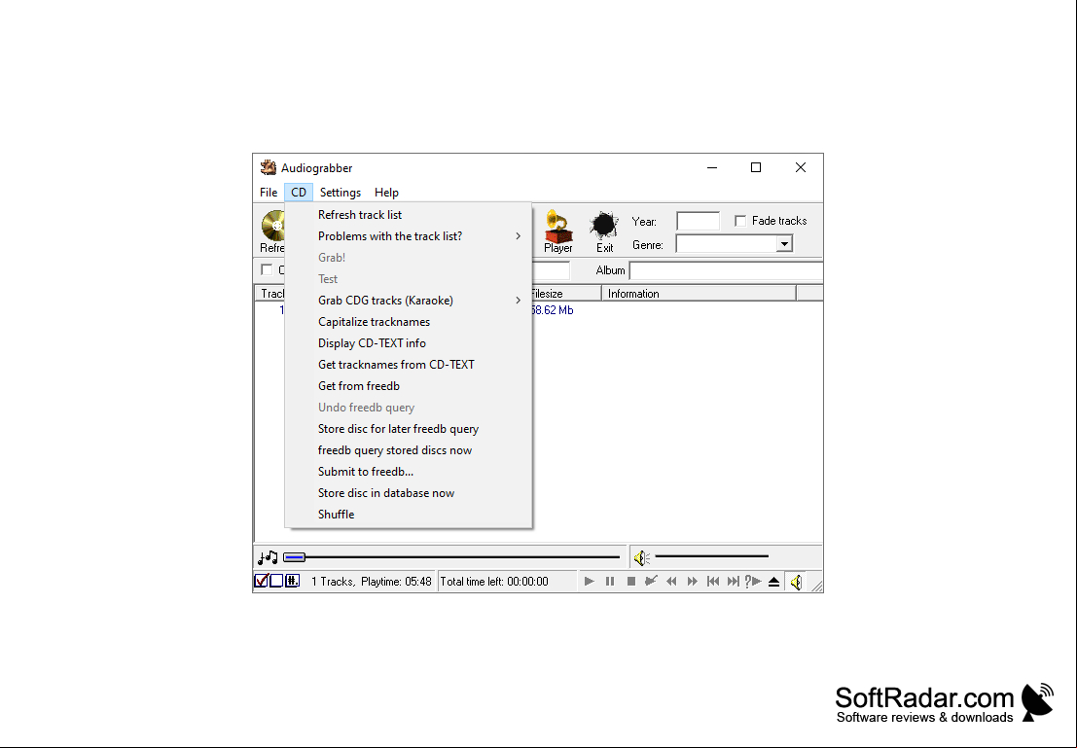Click the hash selection icon in status bar
1077x748 pixels.
pyautogui.click(x=292, y=581)
